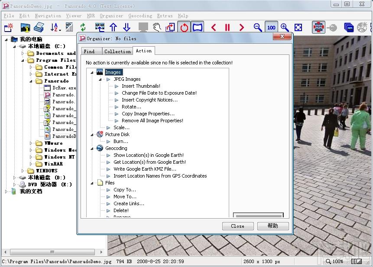Open the Geocoding menu
This screenshot has width=373, height=267.
(x=140, y=16)
